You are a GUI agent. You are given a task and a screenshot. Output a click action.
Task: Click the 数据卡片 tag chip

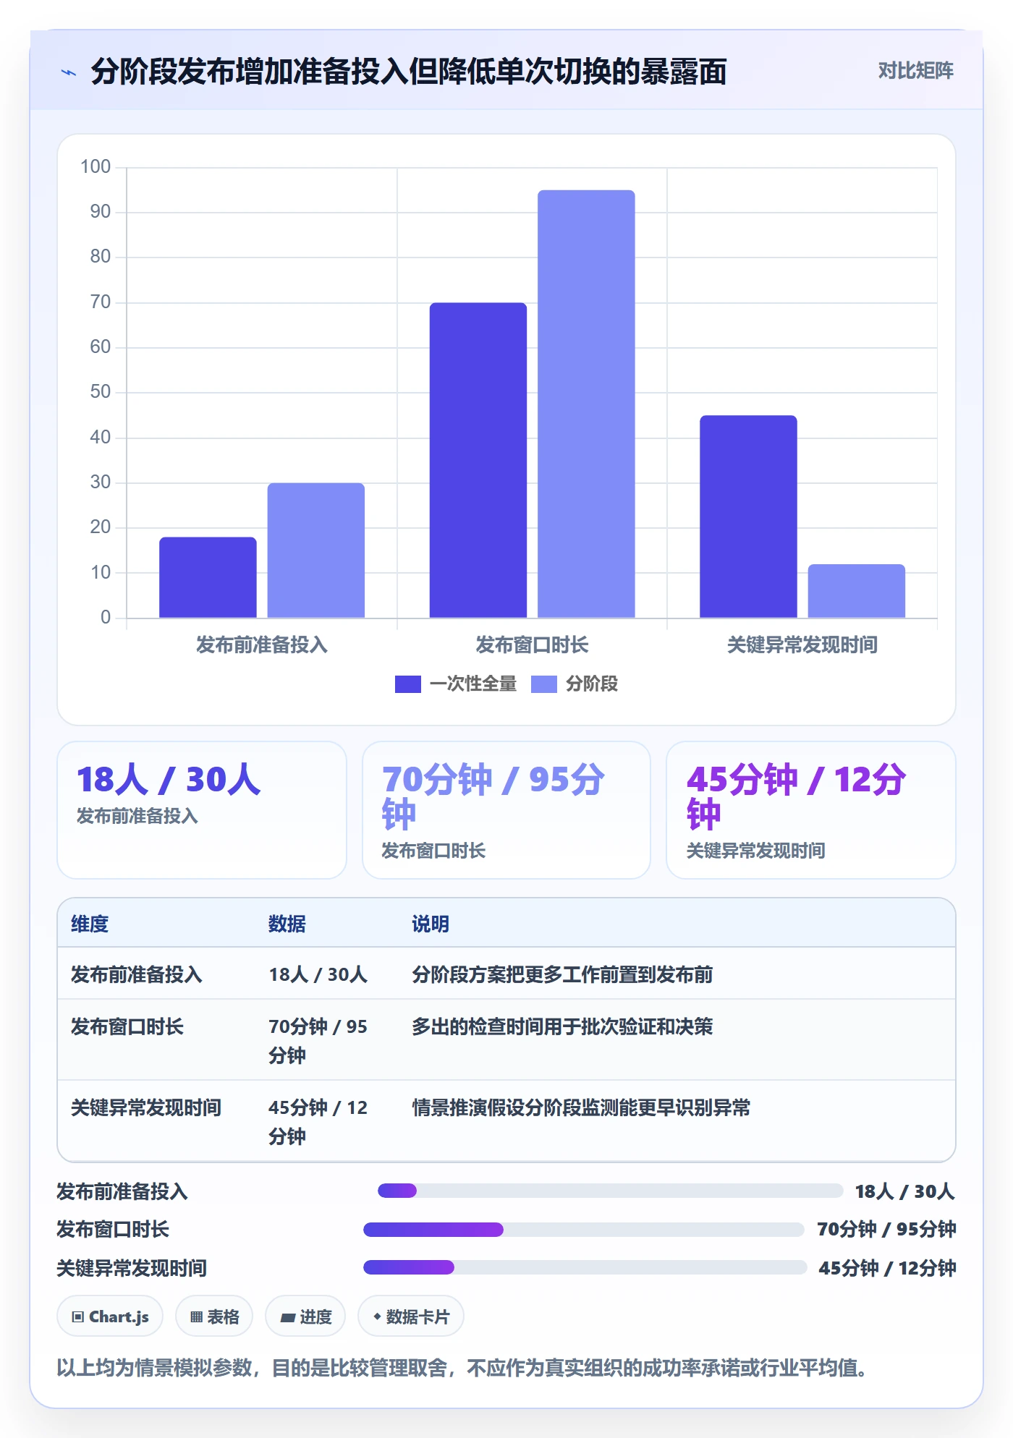(411, 1316)
